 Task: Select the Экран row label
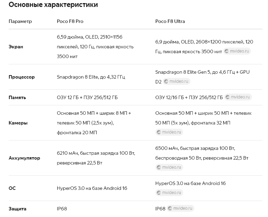click(x=16, y=47)
